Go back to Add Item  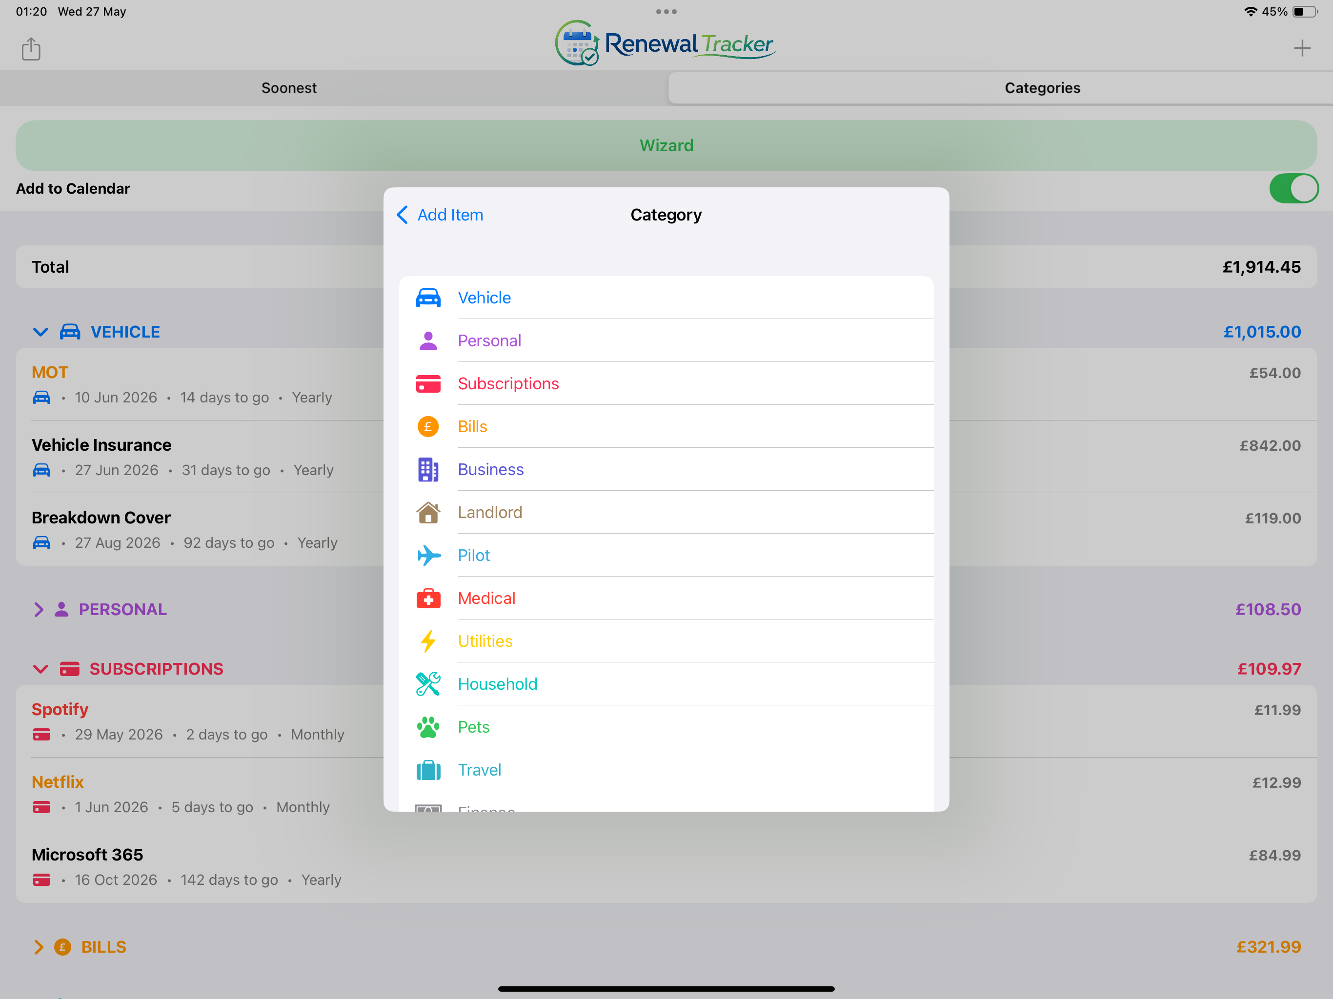[x=440, y=215]
